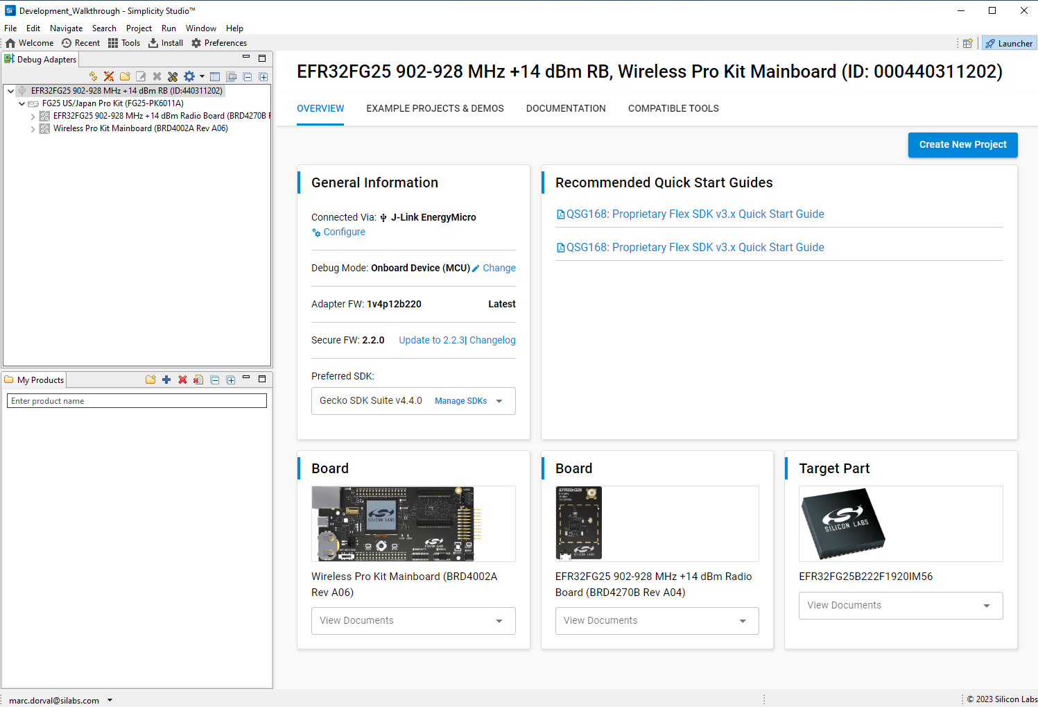
Task: Click the Update to 2.2.3 link
Action: pyautogui.click(x=432, y=340)
